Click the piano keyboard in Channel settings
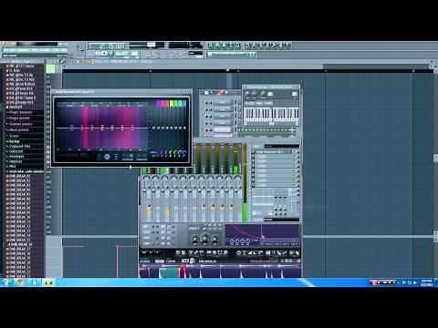Viewport: 438px width, 328px height. tap(271, 116)
